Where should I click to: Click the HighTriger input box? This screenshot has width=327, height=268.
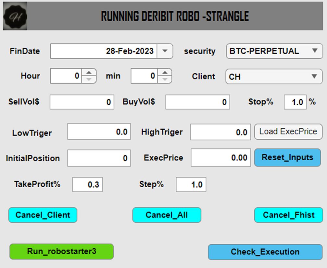220,132
